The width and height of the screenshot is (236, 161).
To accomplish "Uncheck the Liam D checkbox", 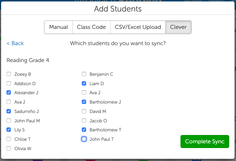I will tap(84, 84).
